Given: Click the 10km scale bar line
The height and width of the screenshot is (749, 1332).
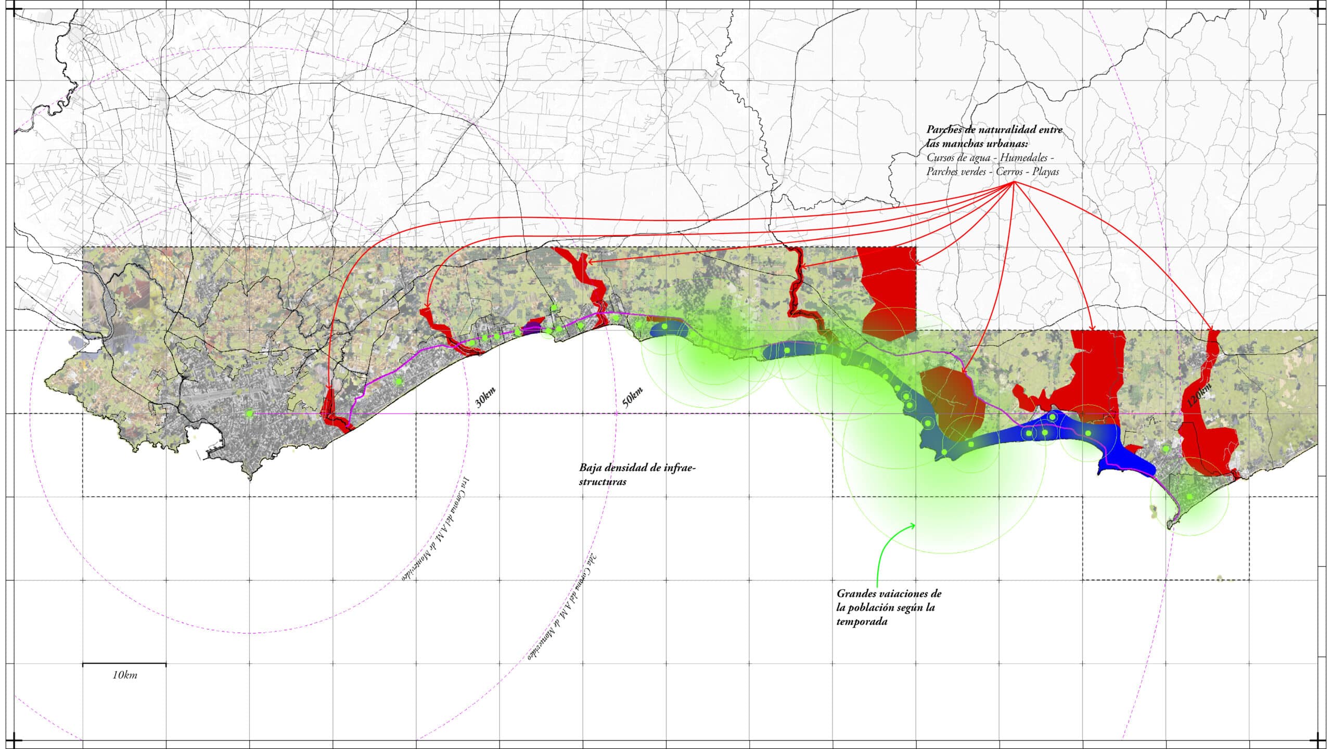Looking at the screenshot, I should tap(124, 664).
